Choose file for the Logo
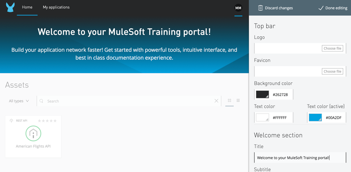 (333, 48)
